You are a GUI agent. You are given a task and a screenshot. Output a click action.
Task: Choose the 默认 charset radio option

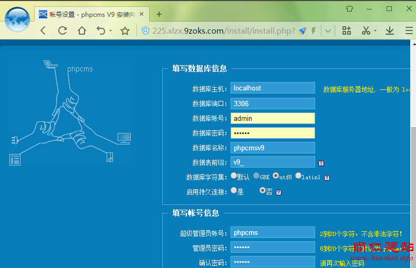click(234, 176)
